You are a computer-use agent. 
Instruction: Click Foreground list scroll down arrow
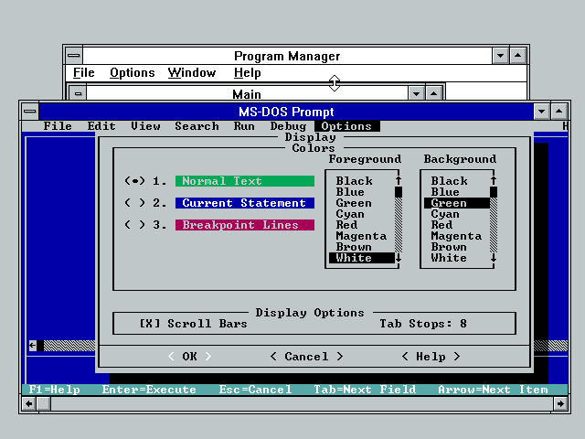pos(399,258)
